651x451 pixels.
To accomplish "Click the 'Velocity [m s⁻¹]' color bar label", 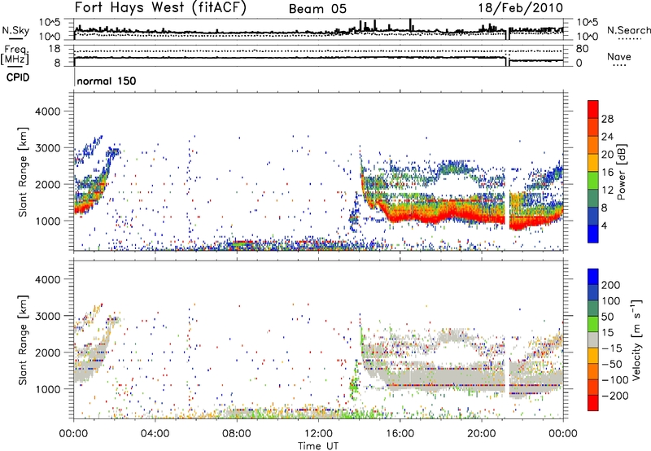I will pos(636,339).
